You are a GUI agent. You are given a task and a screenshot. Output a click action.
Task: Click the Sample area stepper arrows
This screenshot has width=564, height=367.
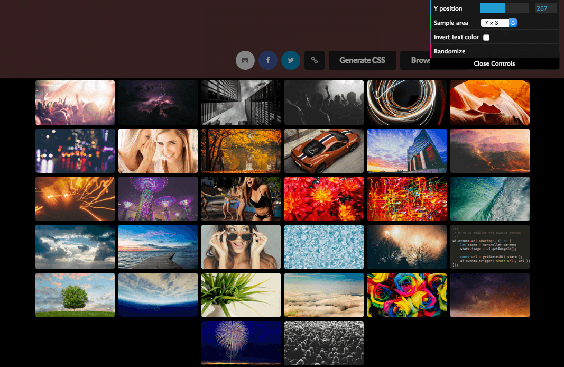coord(513,23)
